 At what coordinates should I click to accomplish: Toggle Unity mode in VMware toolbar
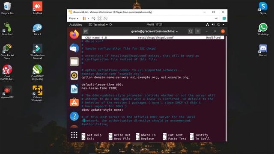pos(105,18)
